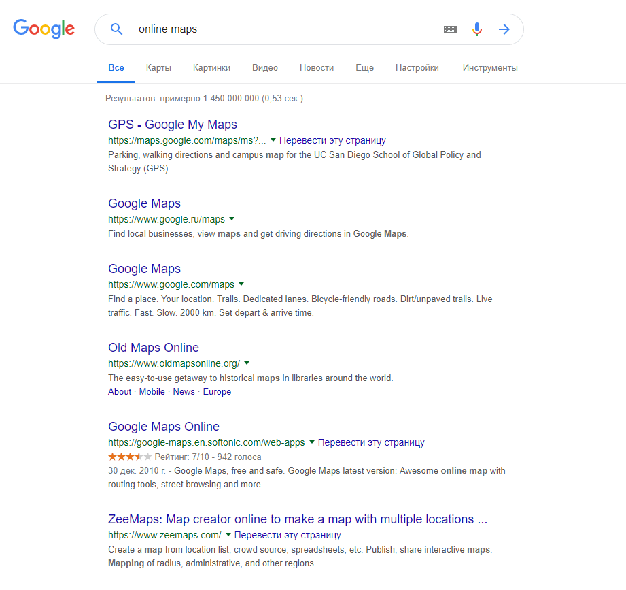
Task: Click the https://www.google.com/maps URL
Action: pos(171,284)
